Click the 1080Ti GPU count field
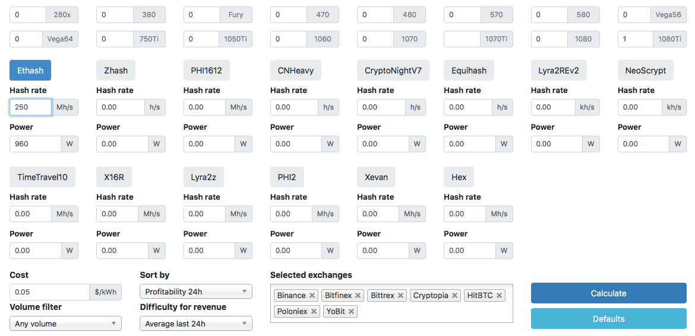The height and width of the screenshot is (336, 695). pyautogui.click(x=636, y=39)
